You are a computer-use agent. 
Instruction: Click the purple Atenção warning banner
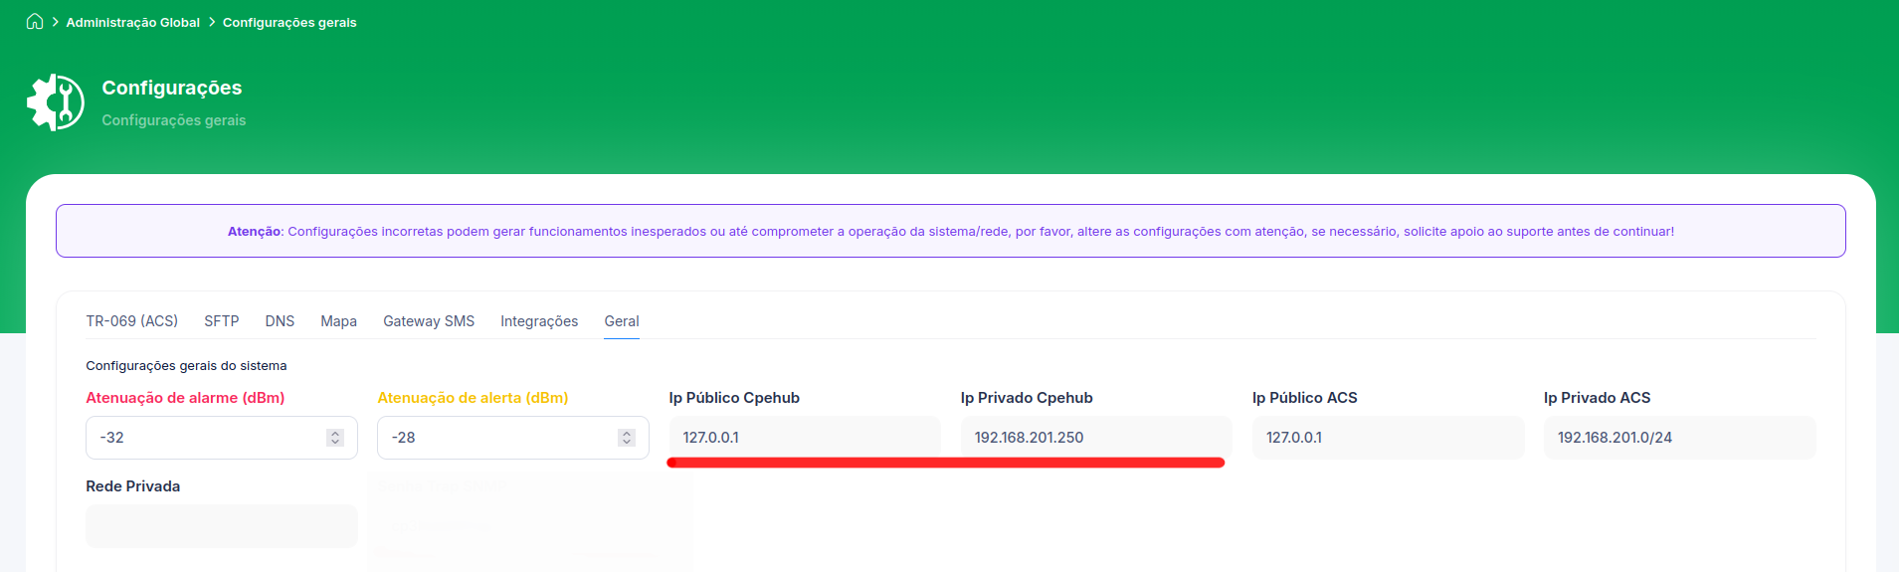[x=951, y=231]
